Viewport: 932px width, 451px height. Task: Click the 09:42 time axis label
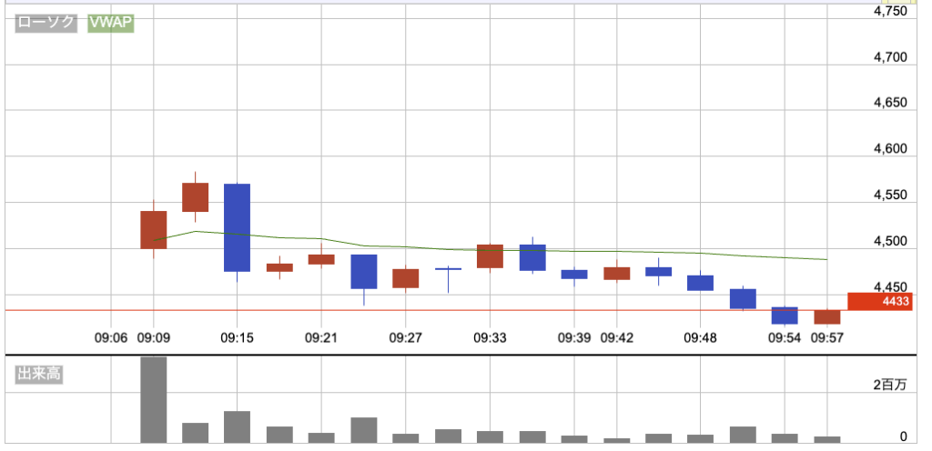[x=616, y=337]
